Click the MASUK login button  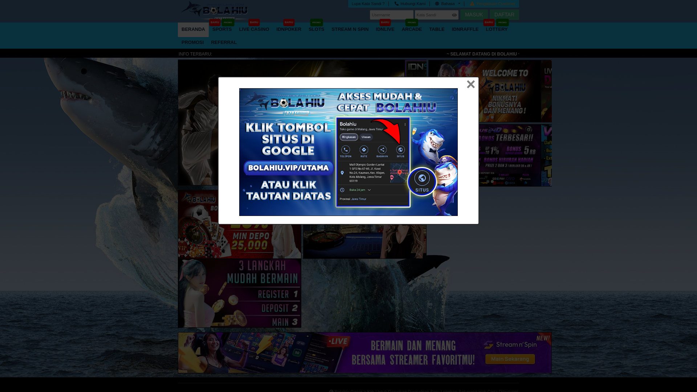click(x=474, y=15)
